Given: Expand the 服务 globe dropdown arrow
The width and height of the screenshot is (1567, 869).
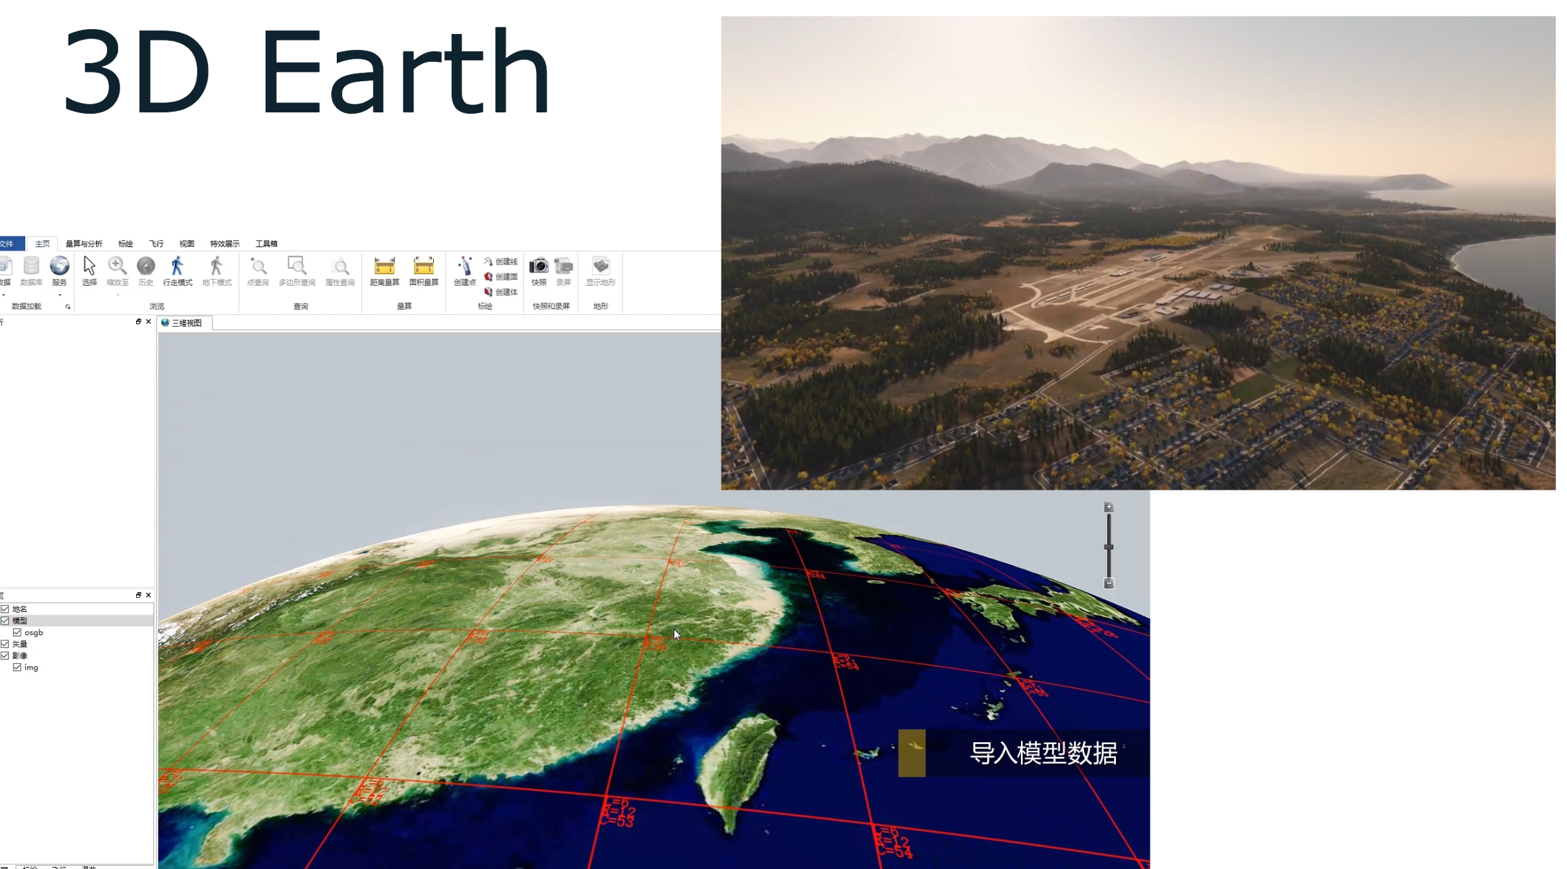Looking at the screenshot, I should 60,295.
